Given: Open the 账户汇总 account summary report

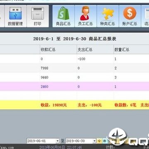Looking at the screenshot, I should point(130,16).
